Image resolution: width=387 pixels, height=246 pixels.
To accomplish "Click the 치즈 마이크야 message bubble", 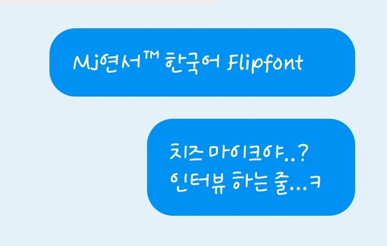I will tap(251, 167).
